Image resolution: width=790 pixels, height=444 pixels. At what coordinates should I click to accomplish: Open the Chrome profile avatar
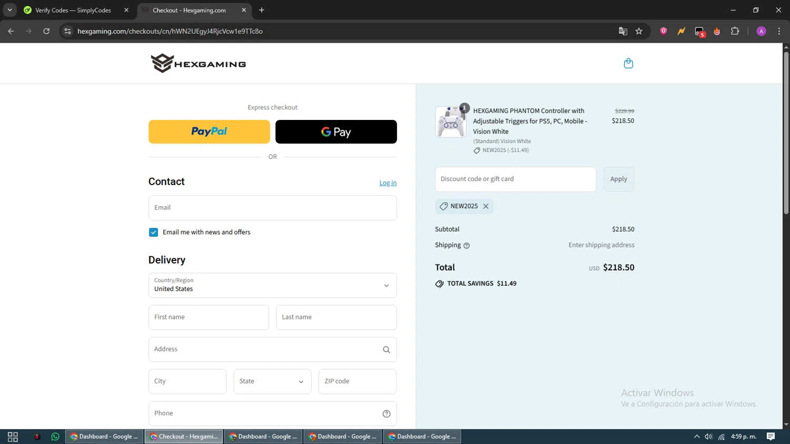(x=761, y=31)
